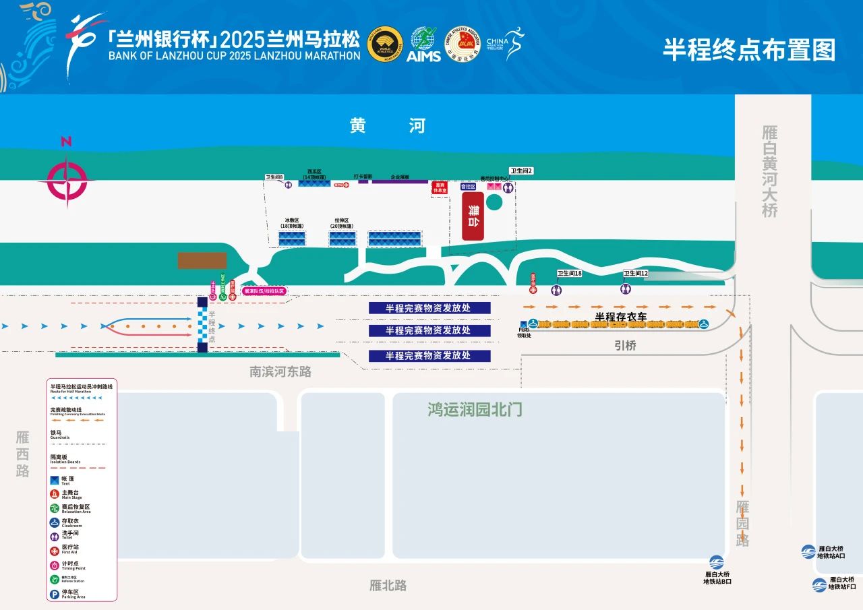Click the cloakroom hanger icon in legend

pos(55,522)
